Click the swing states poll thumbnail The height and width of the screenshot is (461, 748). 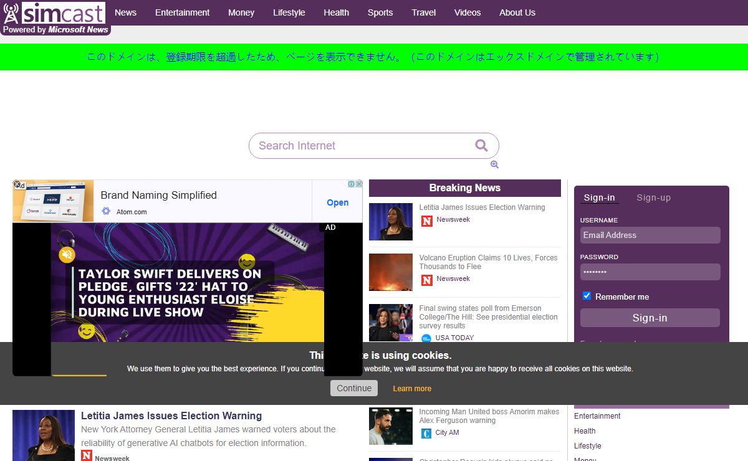391,323
